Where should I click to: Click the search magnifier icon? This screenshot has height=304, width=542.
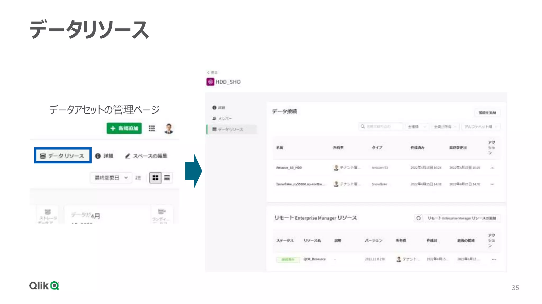click(x=363, y=127)
